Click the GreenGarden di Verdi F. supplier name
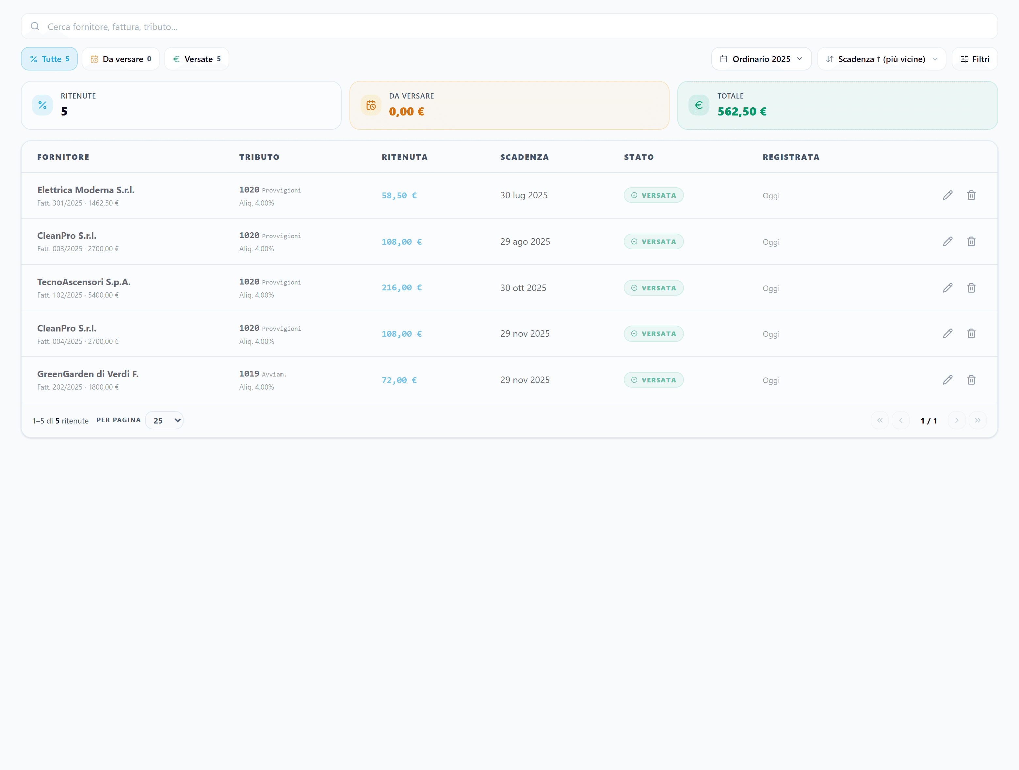Image resolution: width=1019 pixels, height=770 pixels. pyautogui.click(x=88, y=374)
